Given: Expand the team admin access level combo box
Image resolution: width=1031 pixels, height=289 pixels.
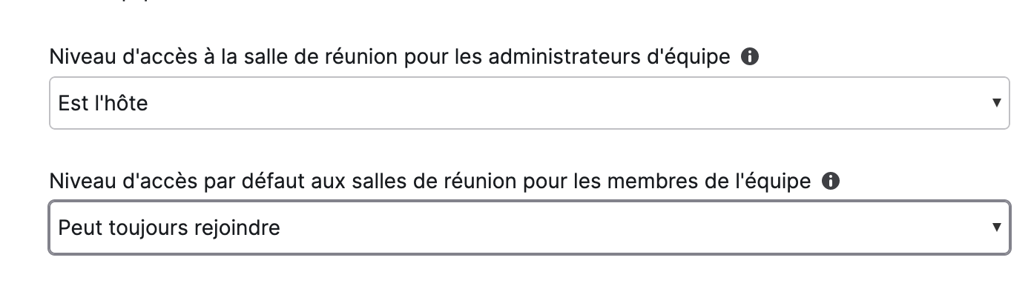Looking at the screenshot, I should pos(529,103).
